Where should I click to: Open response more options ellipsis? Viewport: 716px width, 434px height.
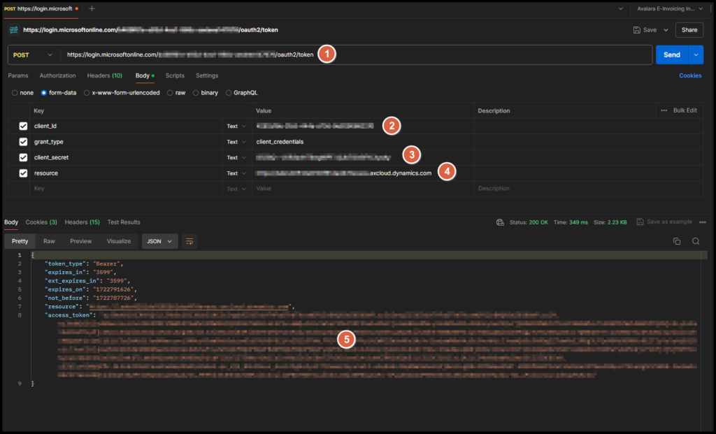702,222
